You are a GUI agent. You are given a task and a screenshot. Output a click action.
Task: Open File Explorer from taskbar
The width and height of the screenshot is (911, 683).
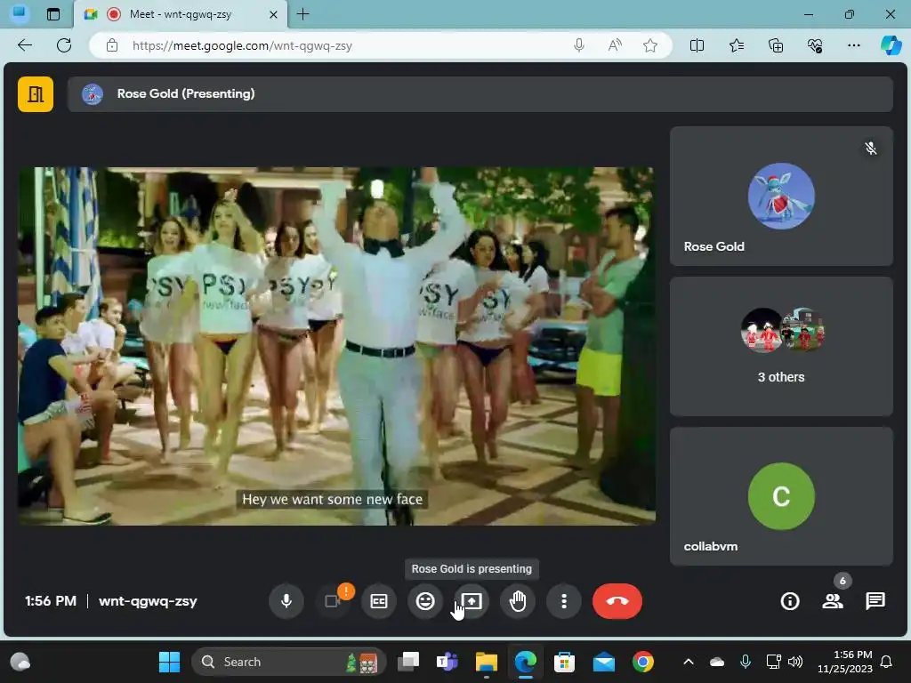[487, 662]
